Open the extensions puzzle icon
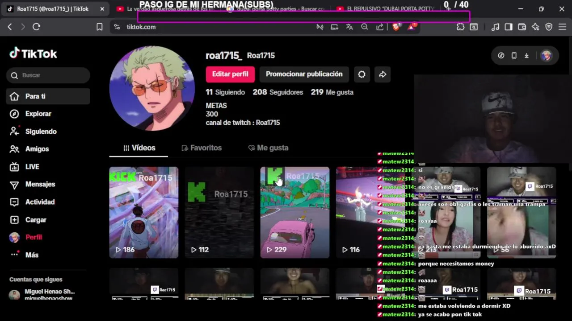Screen dimensions: 572x321 (460, 27)
